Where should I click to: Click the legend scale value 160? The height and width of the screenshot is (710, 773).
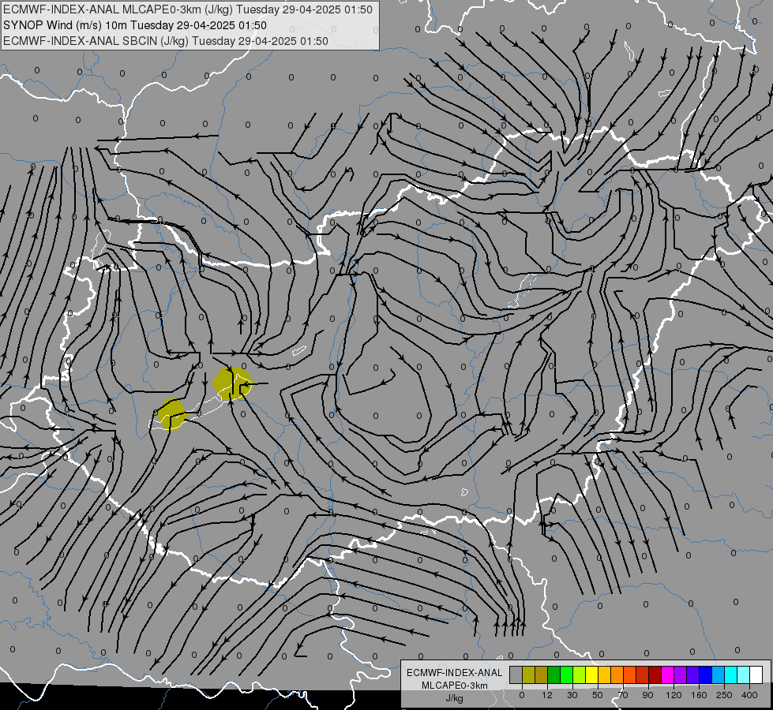699,695
